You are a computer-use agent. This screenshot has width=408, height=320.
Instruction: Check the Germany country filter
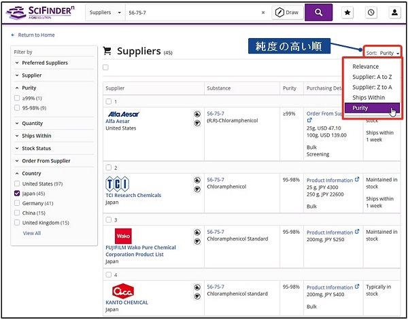17,203
